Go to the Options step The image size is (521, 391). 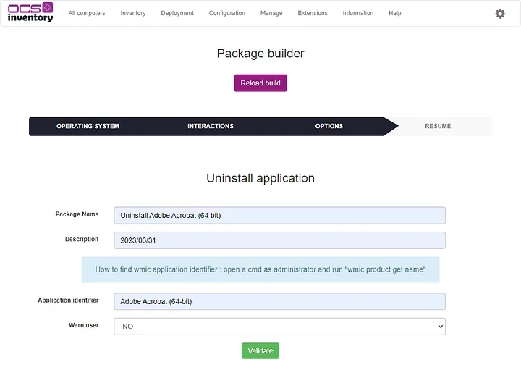tap(329, 126)
